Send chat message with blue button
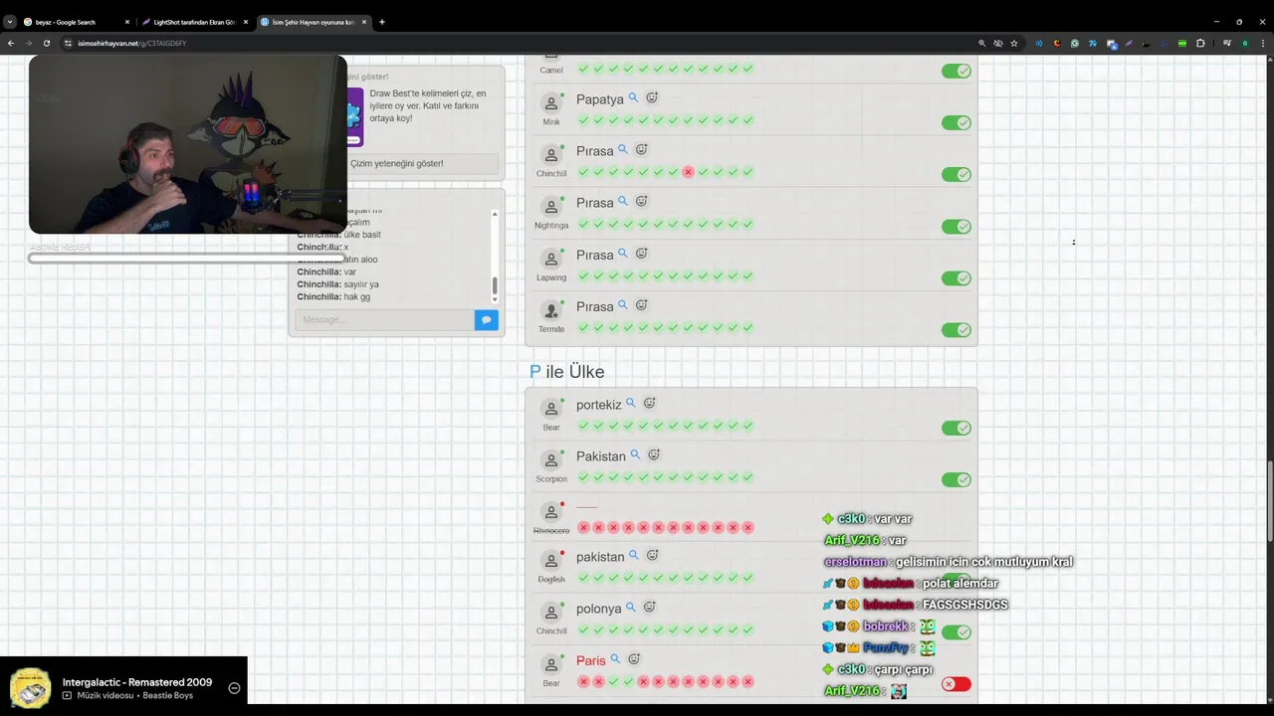 [x=486, y=319]
